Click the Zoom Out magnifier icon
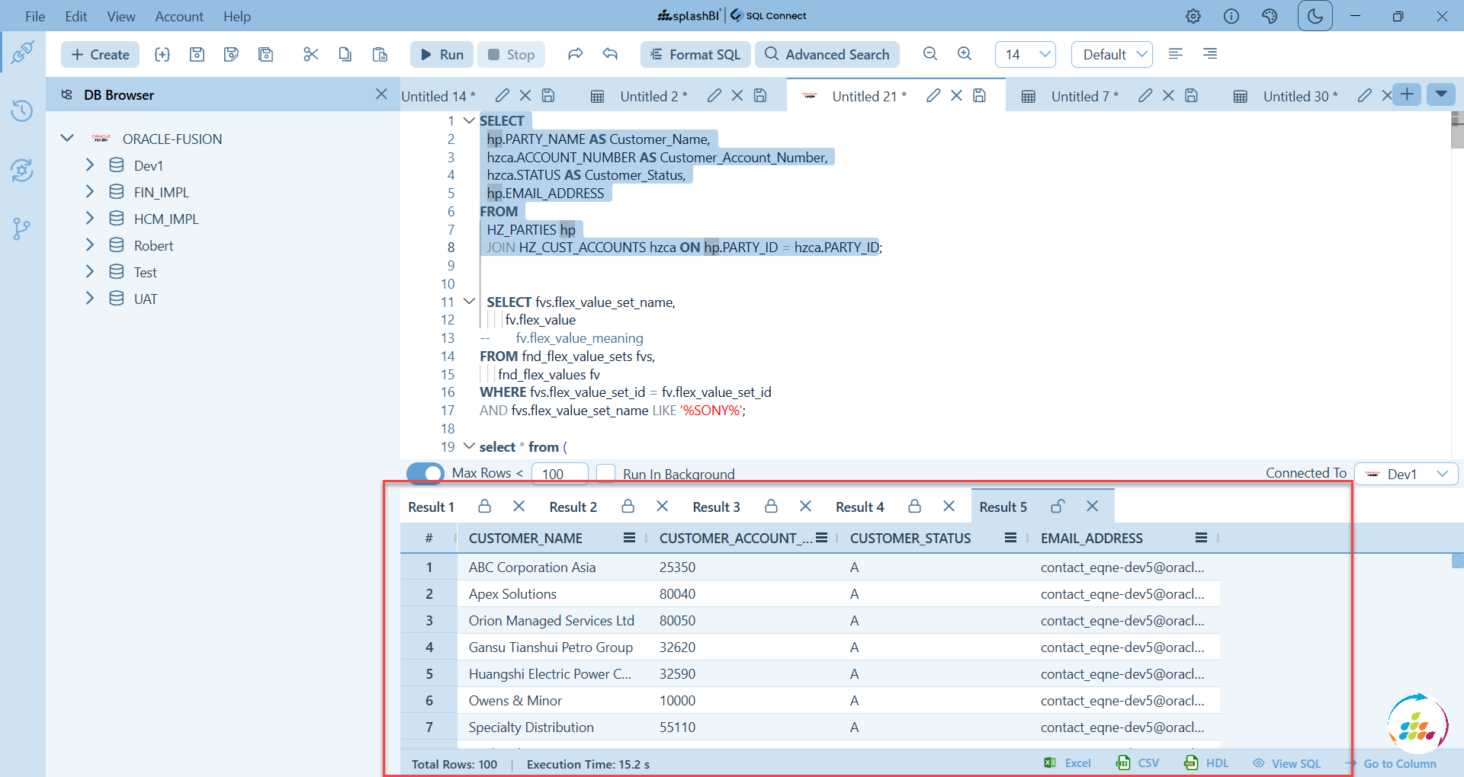Image resolution: width=1464 pixels, height=777 pixels. tap(929, 54)
